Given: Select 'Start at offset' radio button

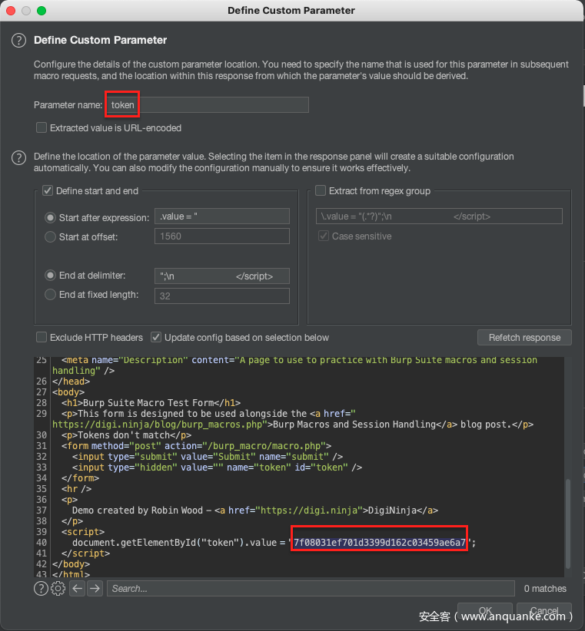Looking at the screenshot, I should [52, 237].
